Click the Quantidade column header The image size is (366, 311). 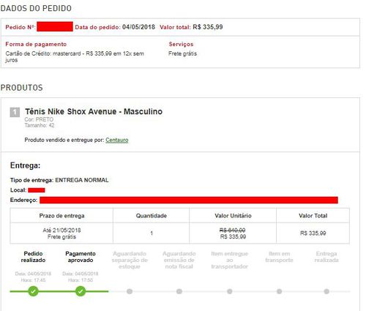[x=152, y=216]
